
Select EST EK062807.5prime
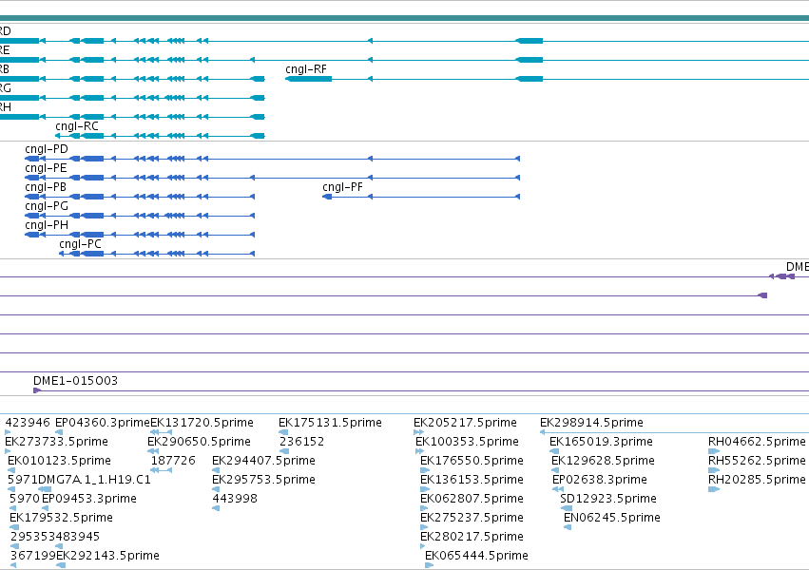[x=472, y=499]
